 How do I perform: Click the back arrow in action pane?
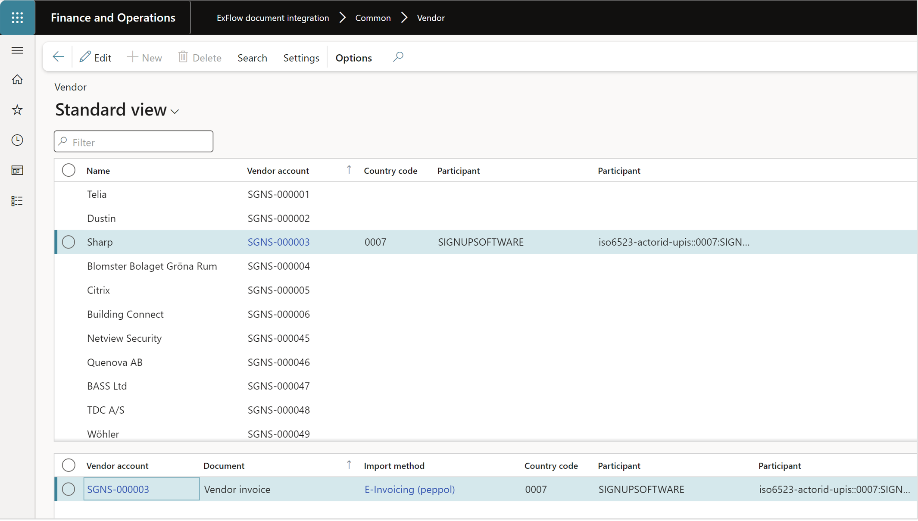click(x=58, y=57)
